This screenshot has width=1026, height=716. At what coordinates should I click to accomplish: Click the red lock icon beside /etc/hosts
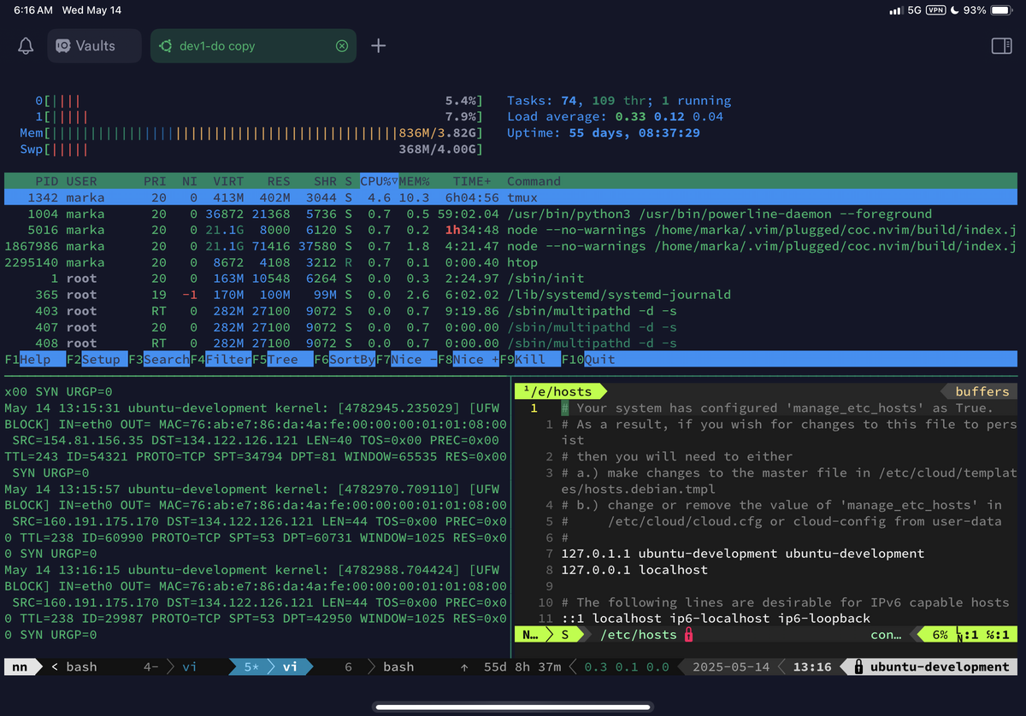pyautogui.click(x=689, y=635)
